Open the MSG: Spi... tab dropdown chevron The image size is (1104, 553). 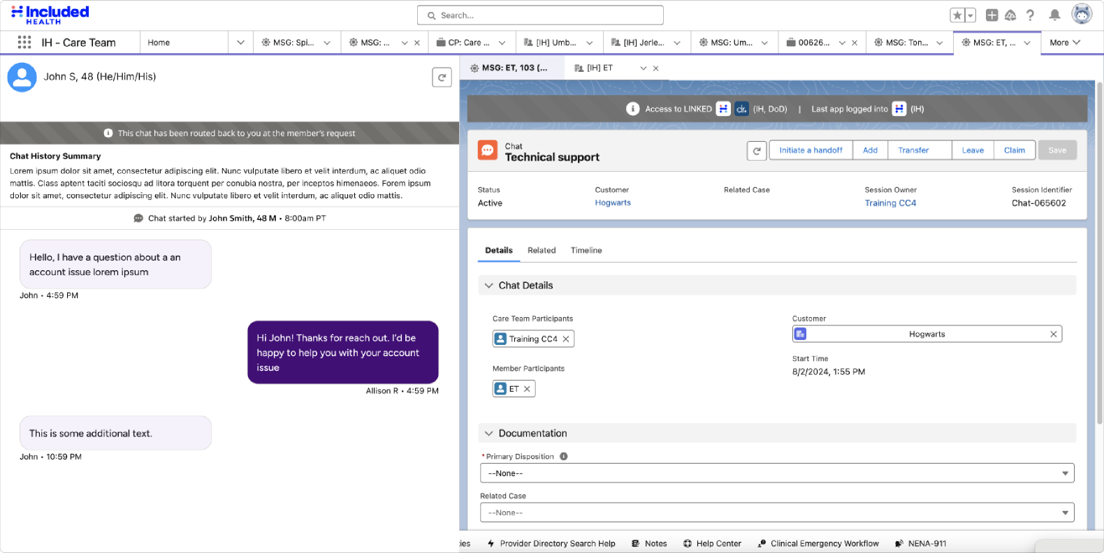[327, 43]
